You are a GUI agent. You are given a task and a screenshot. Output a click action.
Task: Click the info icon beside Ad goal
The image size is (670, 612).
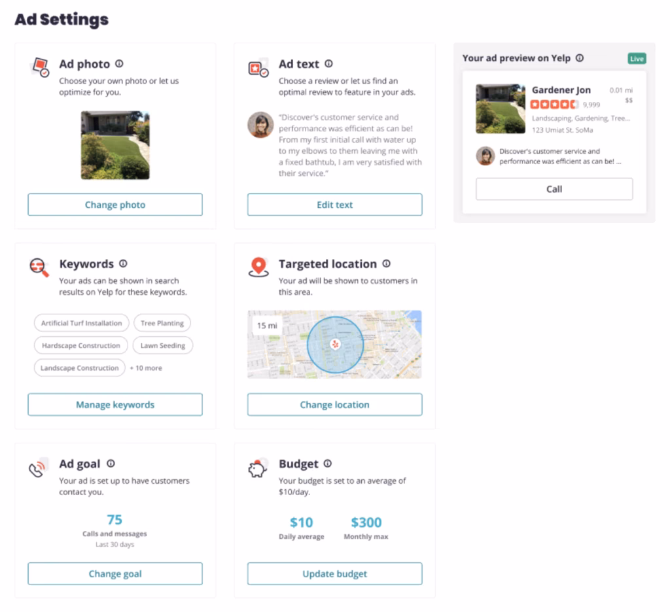point(111,464)
